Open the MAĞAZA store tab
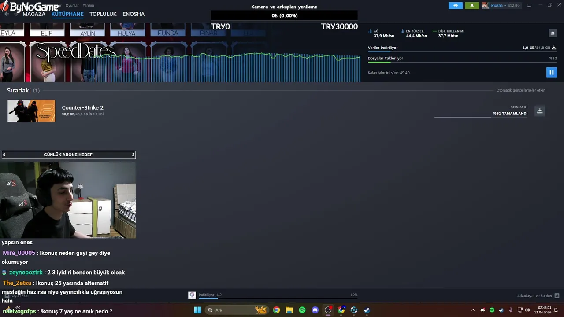Viewport: 564px width, 317px height. pos(34,14)
